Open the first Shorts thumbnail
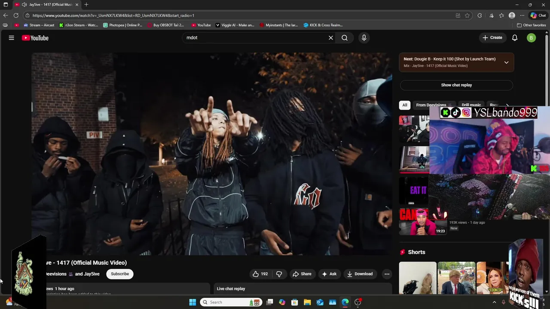This screenshot has height=309, width=550. click(x=417, y=278)
